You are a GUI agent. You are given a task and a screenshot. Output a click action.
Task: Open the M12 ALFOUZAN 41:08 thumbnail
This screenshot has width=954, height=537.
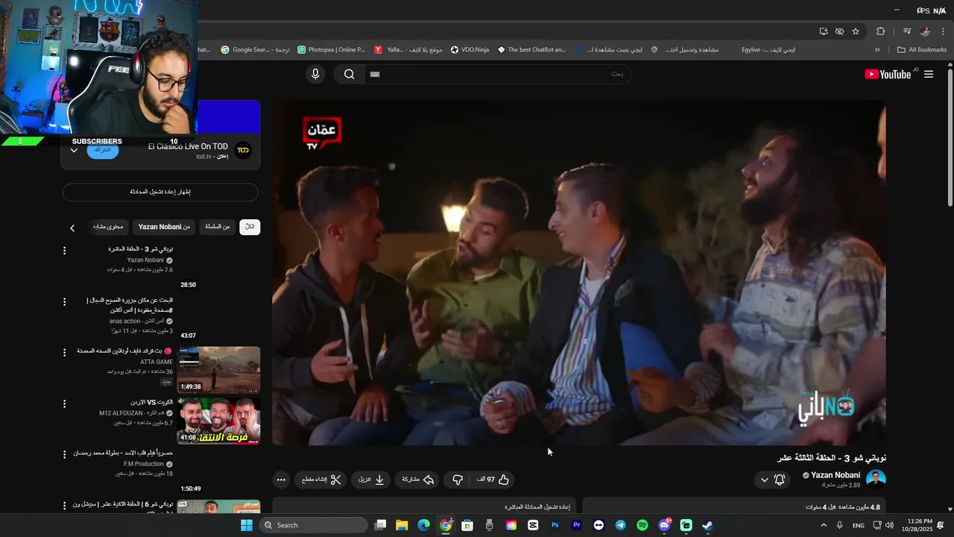point(218,421)
